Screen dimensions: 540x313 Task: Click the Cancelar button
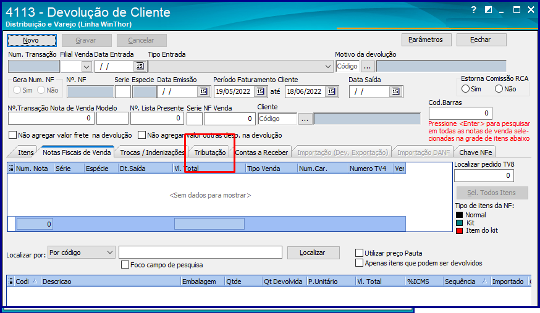(x=141, y=40)
